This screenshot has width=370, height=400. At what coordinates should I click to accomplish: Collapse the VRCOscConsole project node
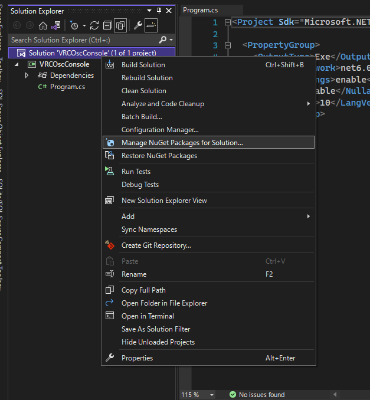(x=17, y=64)
